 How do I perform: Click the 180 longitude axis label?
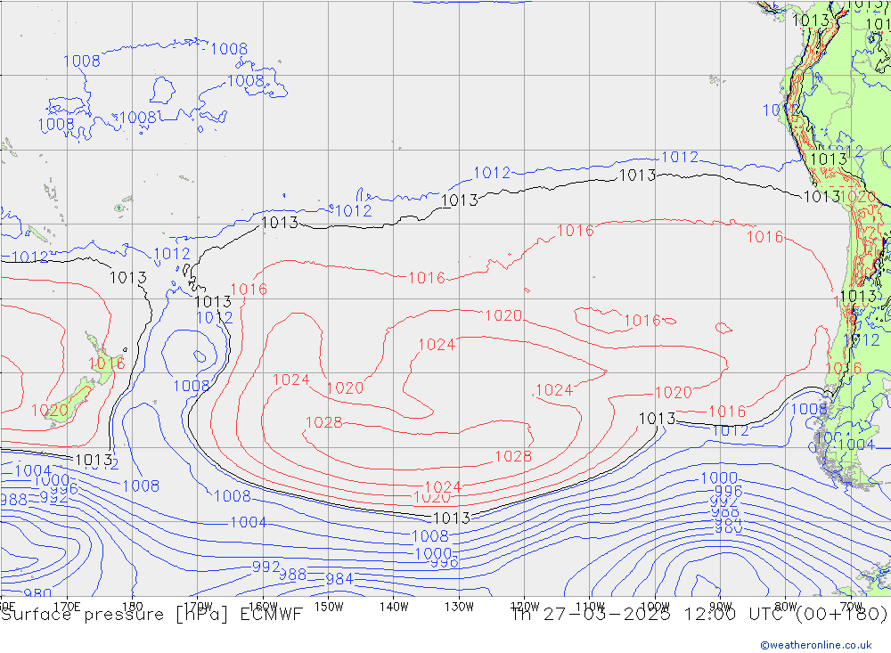pyautogui.click(x=133, y=607)
